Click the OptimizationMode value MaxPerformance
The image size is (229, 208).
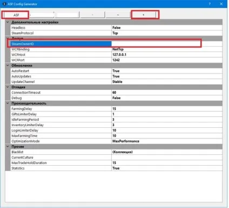pos(167,141)
